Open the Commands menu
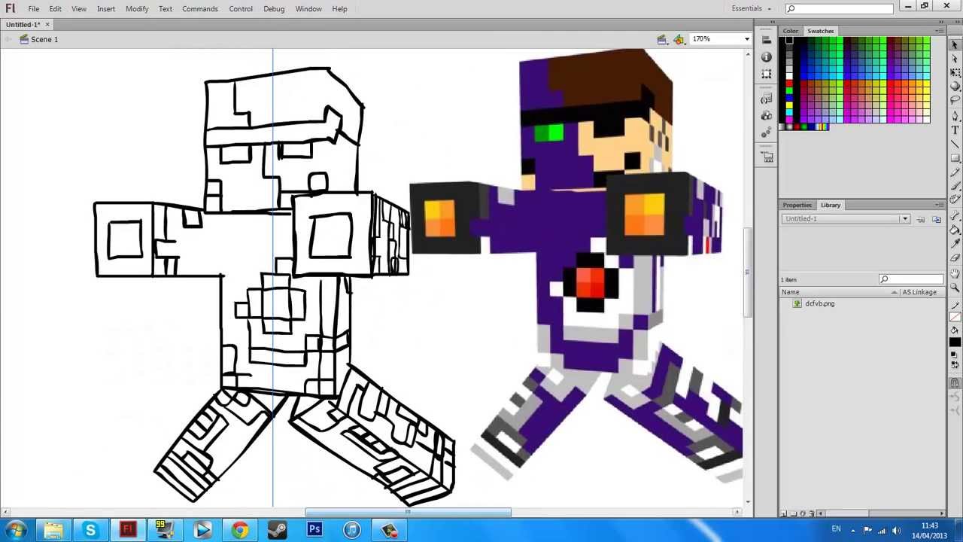The height and width of the screenshot is (542, 963). (200, 9)
